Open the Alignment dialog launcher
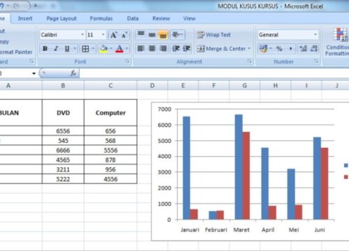 [249, 61]
